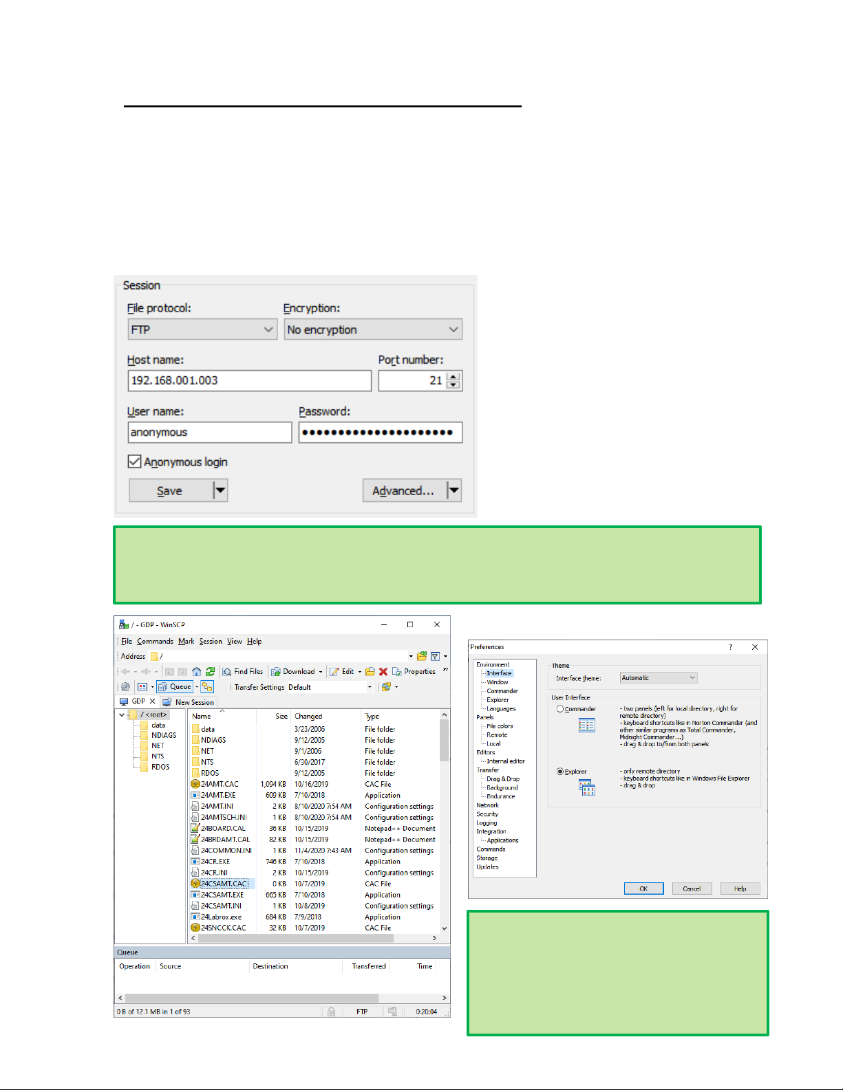
Task: Click the globe synchronize icon after Transfer Settings
Action: 386,687
